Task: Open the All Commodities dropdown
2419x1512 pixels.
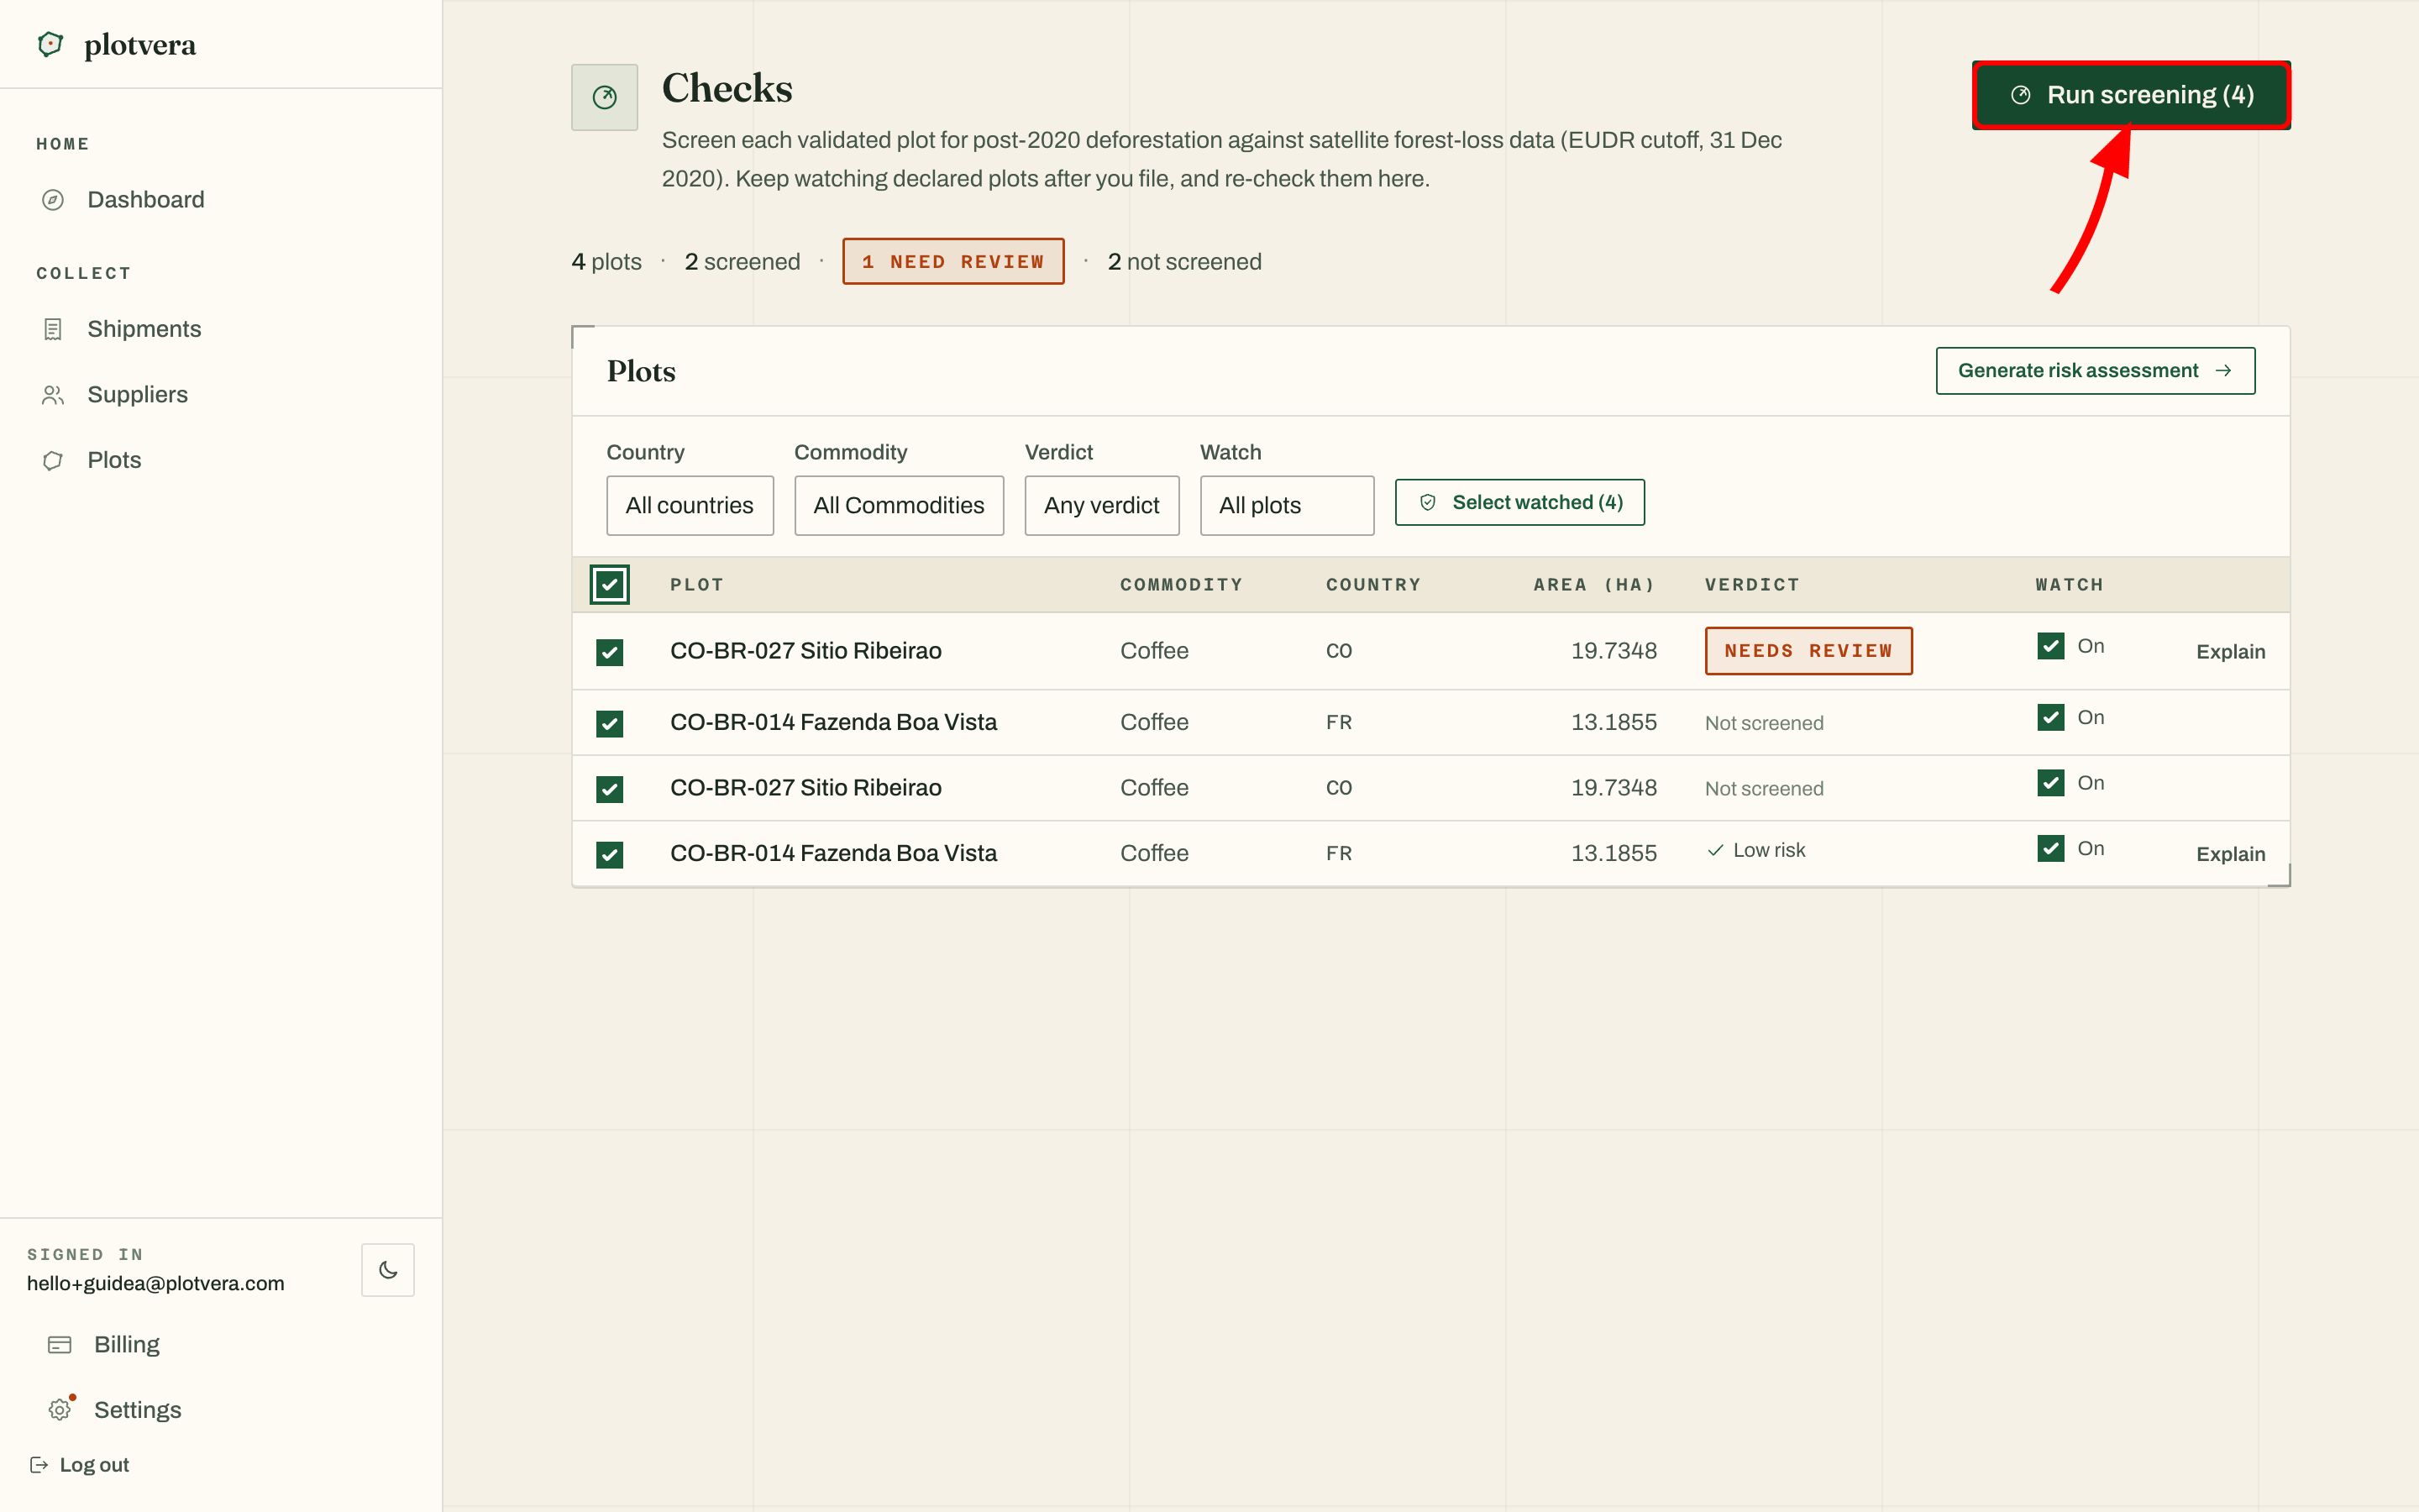Action: pyautogui.click(x=899, y=505)
